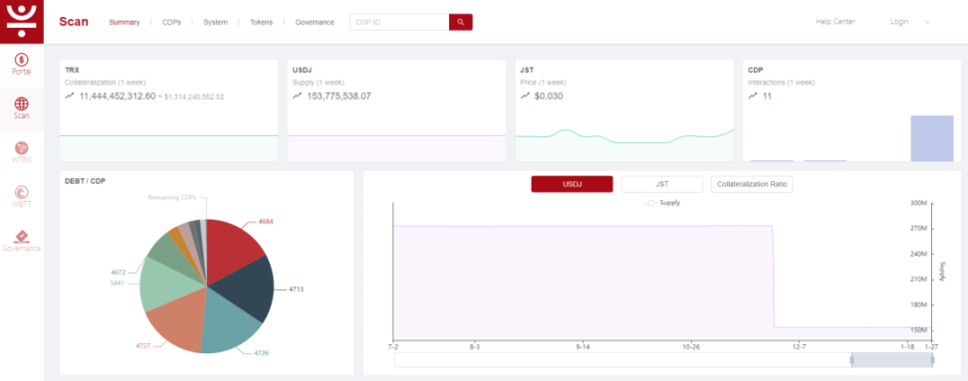Click the 4726 pie label
This screenshot has width=968, height=381.
coord(262,352)
